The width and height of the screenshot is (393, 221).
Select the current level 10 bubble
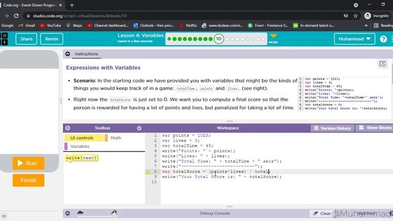click(x=219, y=39)
